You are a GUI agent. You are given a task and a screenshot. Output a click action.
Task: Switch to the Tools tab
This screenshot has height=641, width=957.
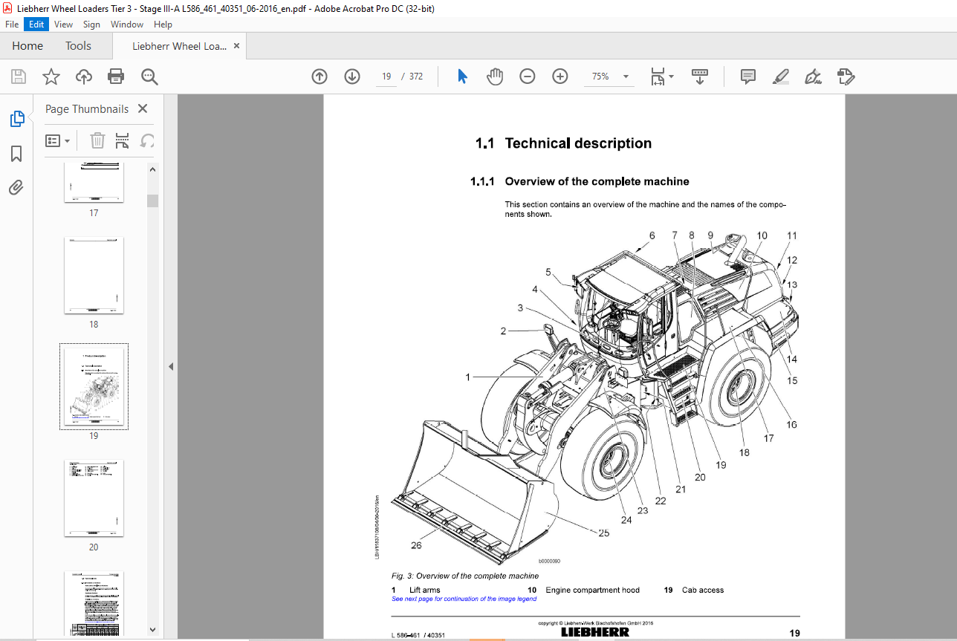78,46
